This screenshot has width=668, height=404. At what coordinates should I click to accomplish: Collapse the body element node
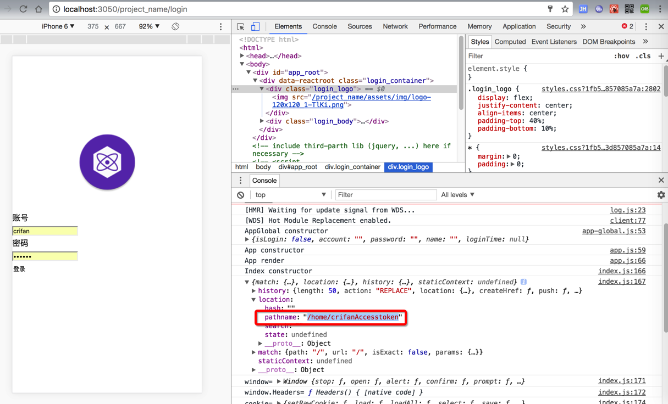coord(242,64)
